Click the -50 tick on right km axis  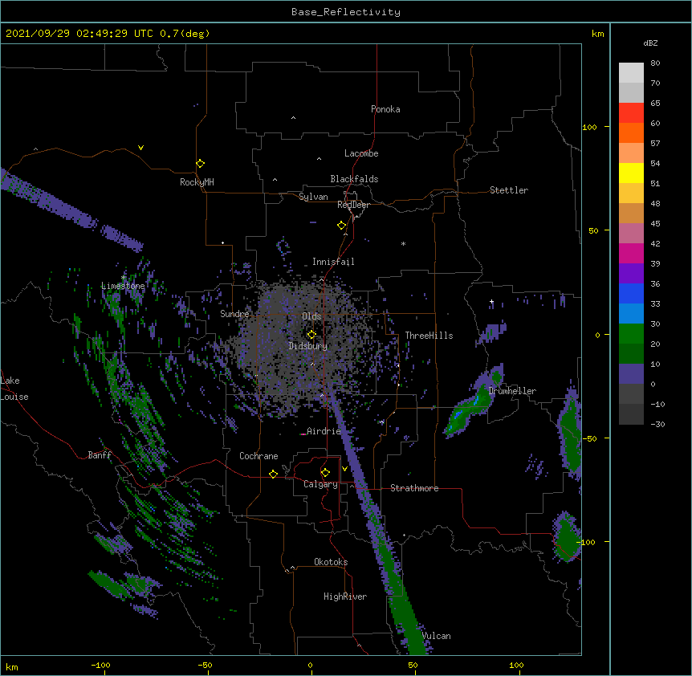(x=589, y=438)
